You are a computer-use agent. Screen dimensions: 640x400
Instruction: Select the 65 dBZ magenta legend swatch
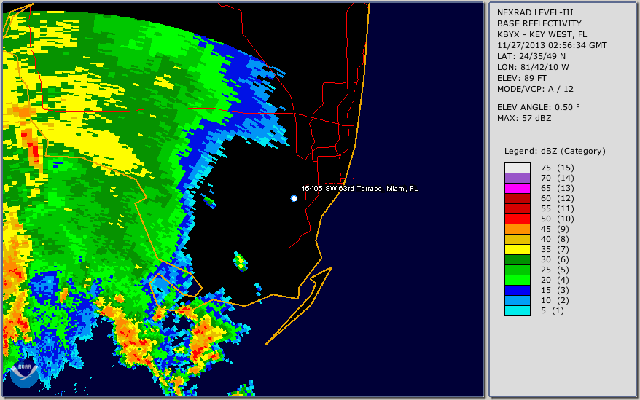[517, 188]
